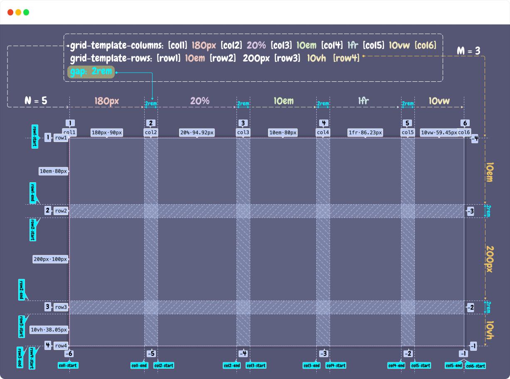Click the cyan "col4-end" tag
The height and width of the screenshot is (379, 510).
(397, 366)
